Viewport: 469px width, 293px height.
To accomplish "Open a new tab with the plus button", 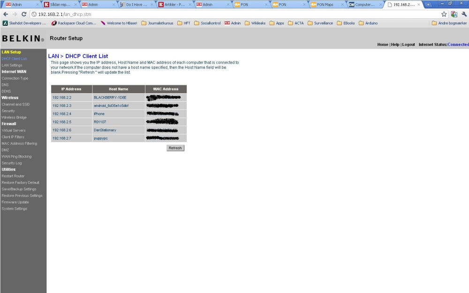I will (428, 5).
